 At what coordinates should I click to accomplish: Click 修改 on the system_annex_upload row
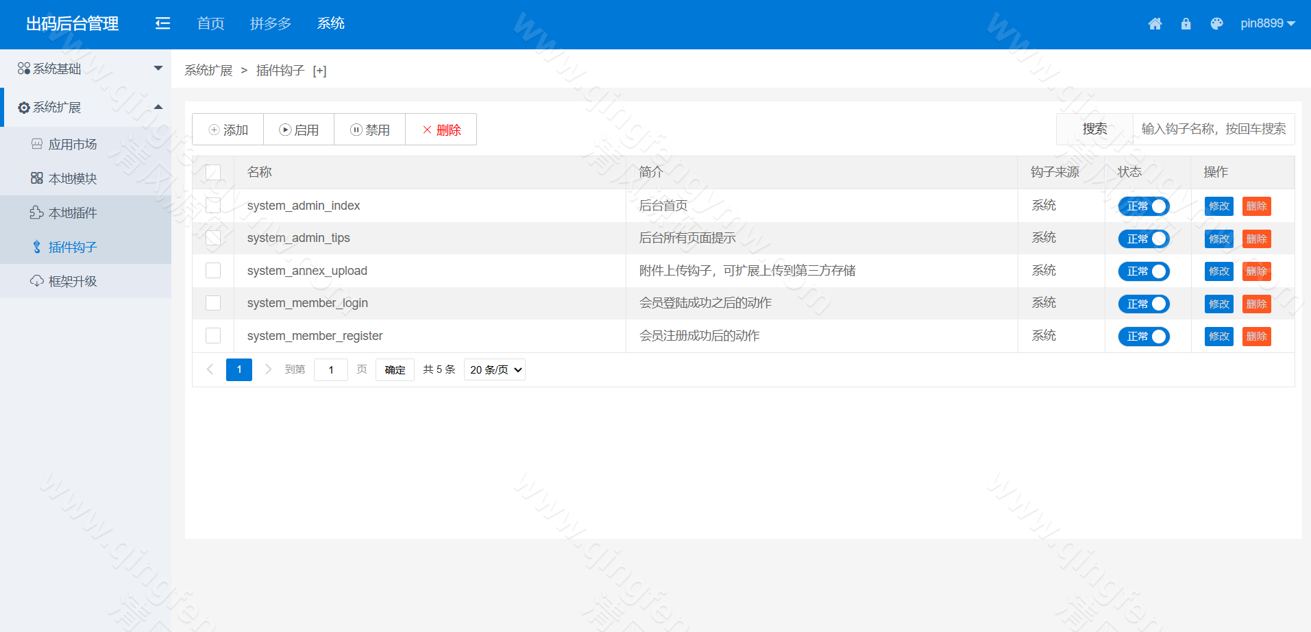(x=1218, y=271)
